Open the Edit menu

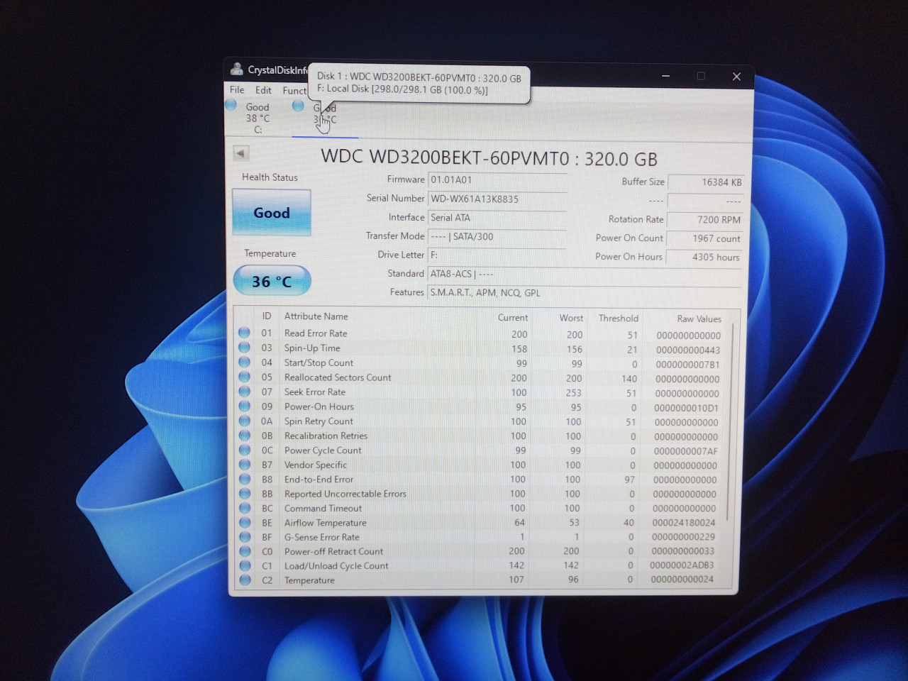click(x=263, y=90)
